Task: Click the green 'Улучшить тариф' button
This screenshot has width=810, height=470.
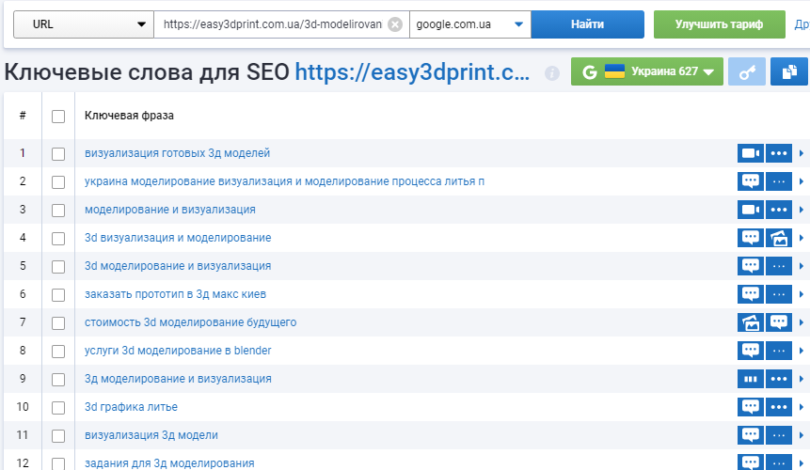Action: tap(719, 24)
